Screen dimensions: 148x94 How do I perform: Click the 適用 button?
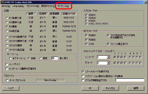point(136,88)
